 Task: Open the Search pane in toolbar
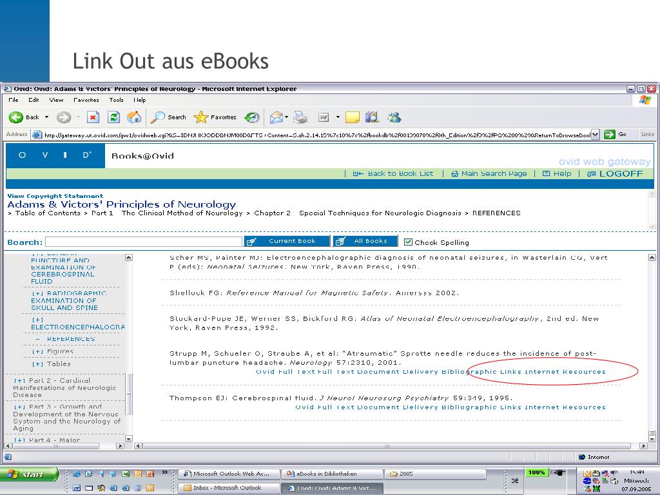(168, 117)
